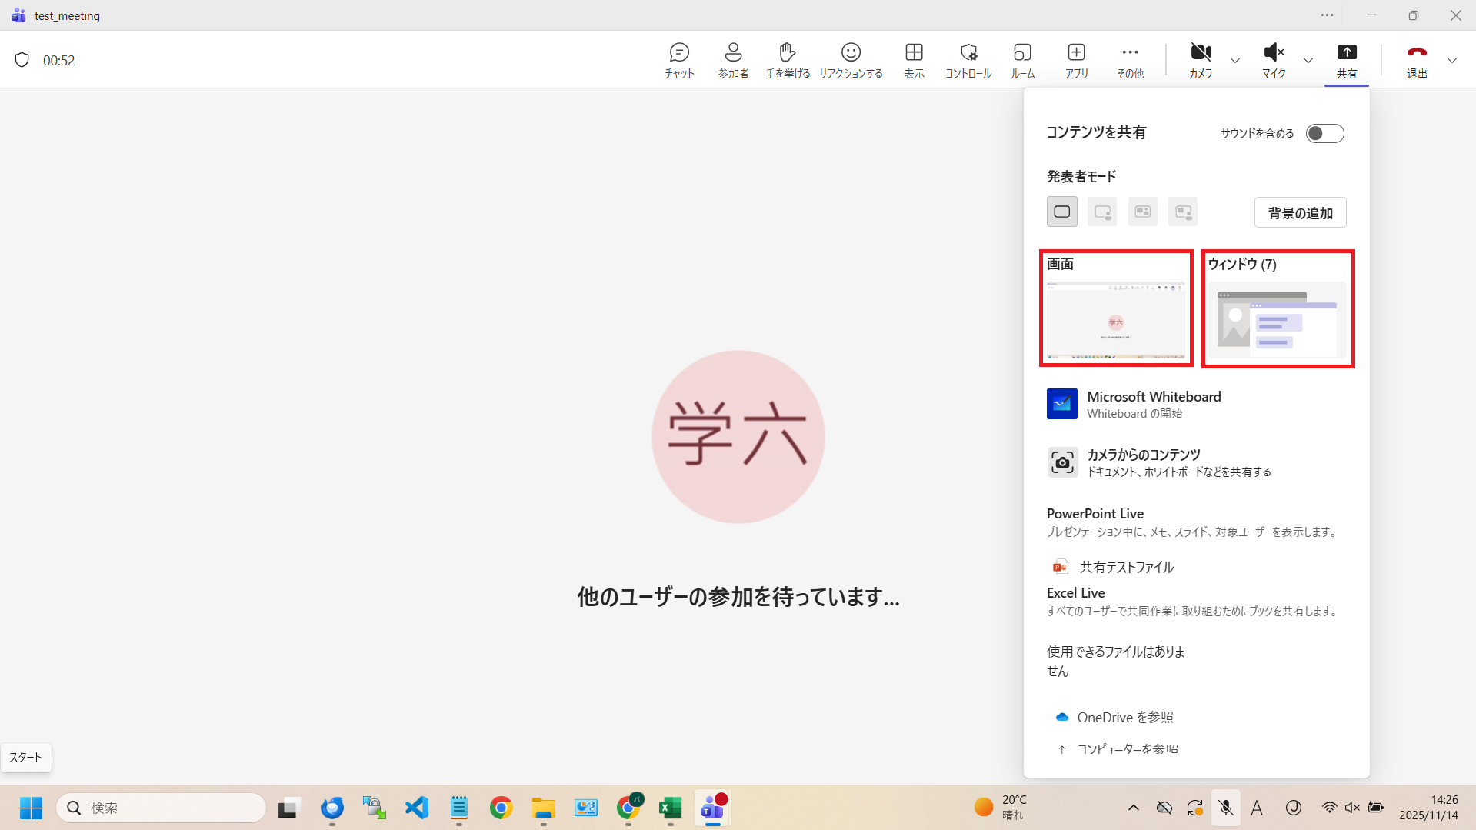Select 共有テストファイル PowerPoint file
Screen dimensions: 1476x830
pyautogui.click(x=1126, y=567)
